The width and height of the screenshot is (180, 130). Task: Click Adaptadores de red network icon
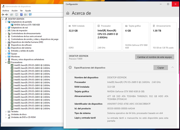tap(9, 28)
